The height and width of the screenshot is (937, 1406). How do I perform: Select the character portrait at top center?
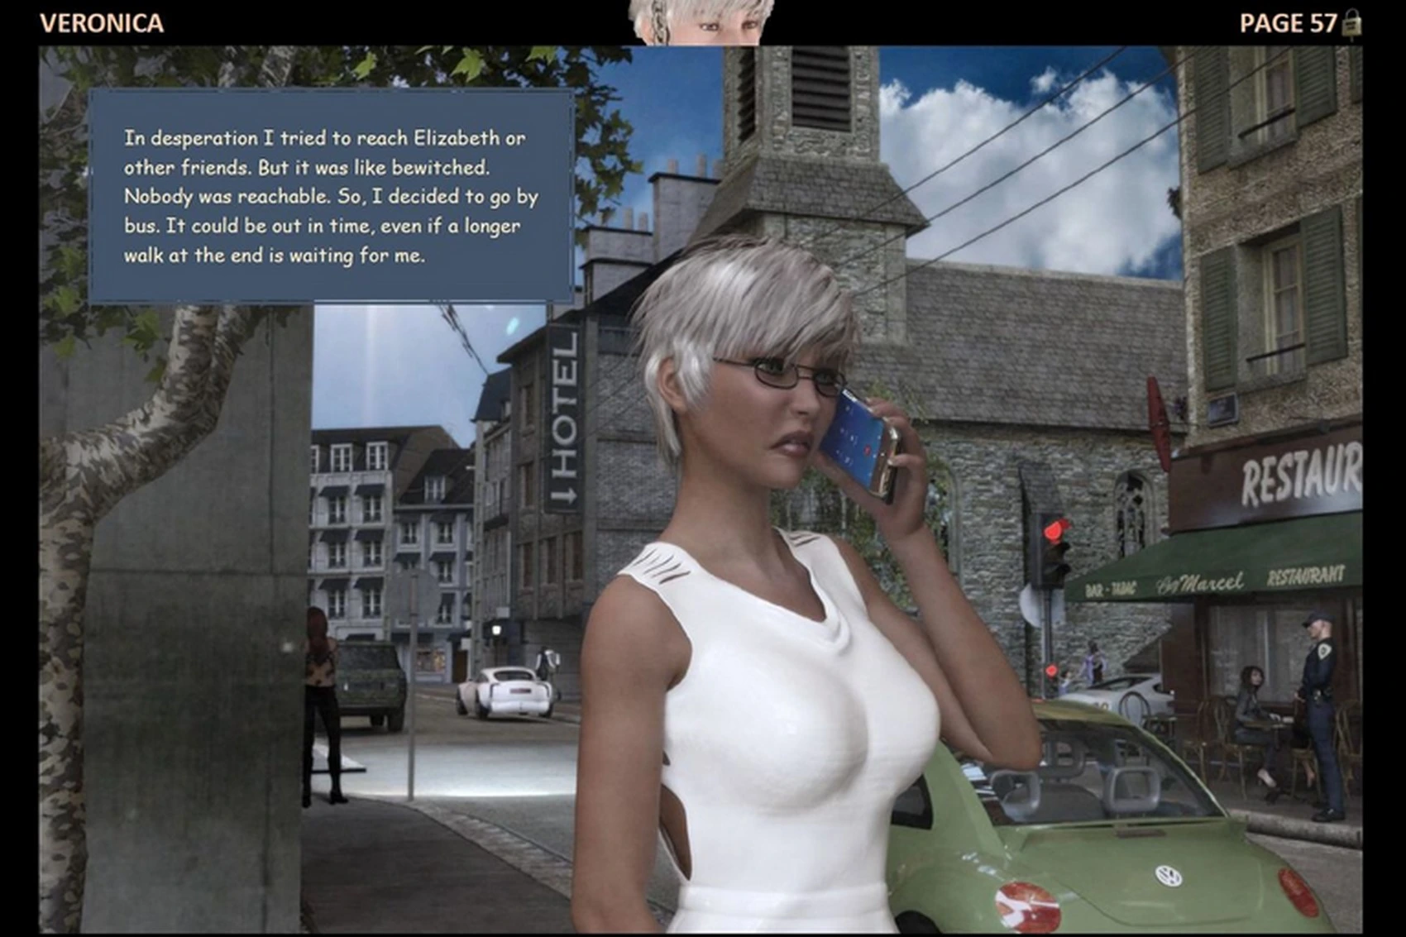tap(701, 22)
